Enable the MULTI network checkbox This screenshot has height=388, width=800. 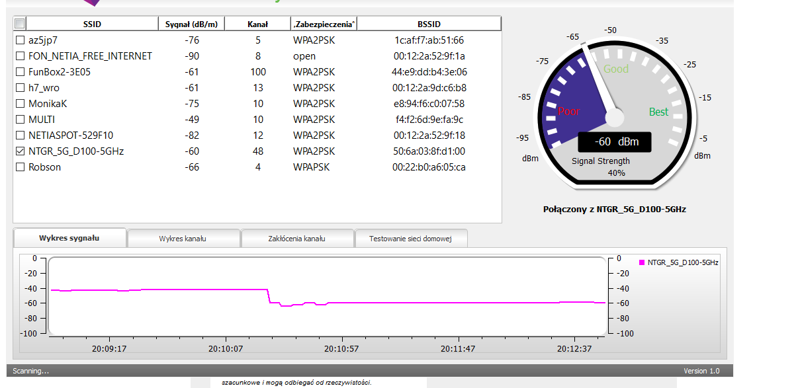[x=20, y=120]
